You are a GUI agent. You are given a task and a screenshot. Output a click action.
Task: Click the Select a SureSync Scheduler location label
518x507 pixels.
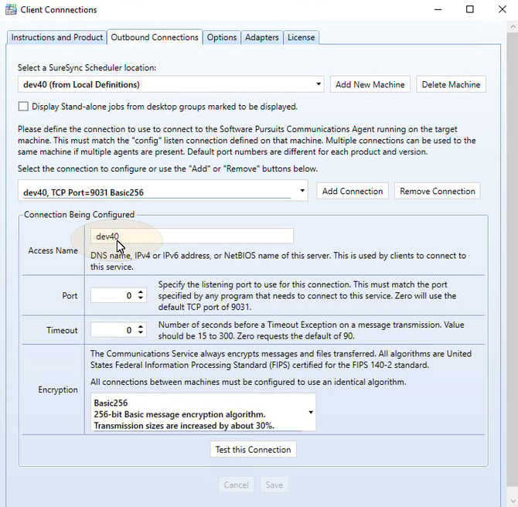[x=87, y=67]
